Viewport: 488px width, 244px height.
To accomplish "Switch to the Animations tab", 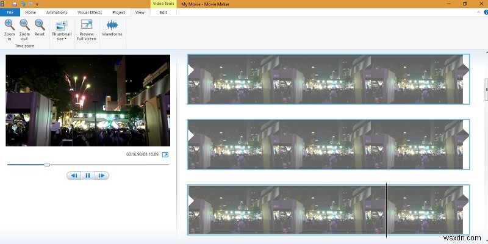I will (57, 12).
